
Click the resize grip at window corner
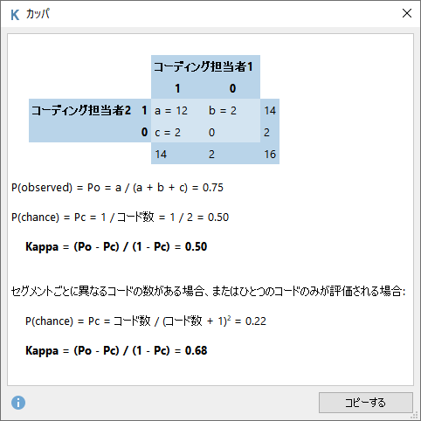(415, 416)
